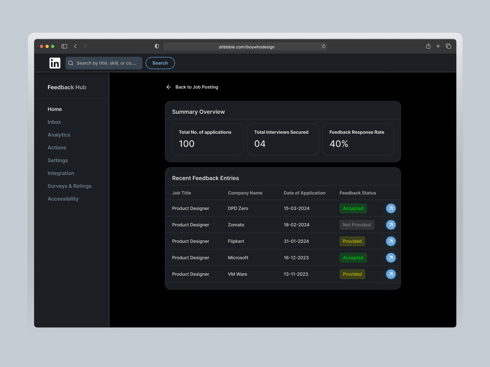Click the Microsoft company cell
The image size is (490, 367).
pyautogui.click(x=238, y=258)
